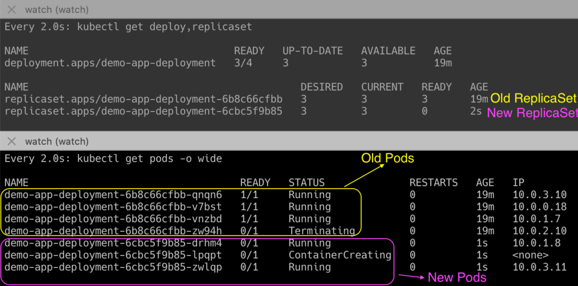Click the deployment.apps/demo-app-deployment row name
The height and width of the screenshot is (286, 578).
(x=110, y=63)
